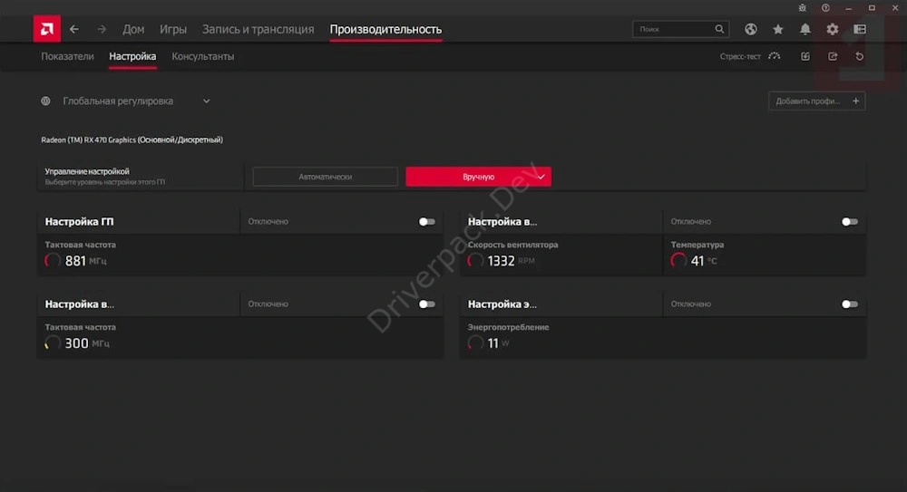The height and width of the screenshot is (492, 907).
Task: Click the AMD logo home icon
Action: pyautogui.click(x=47, y=29)
